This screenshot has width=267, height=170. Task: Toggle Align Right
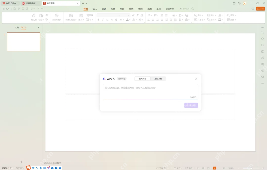click(157, 20)
